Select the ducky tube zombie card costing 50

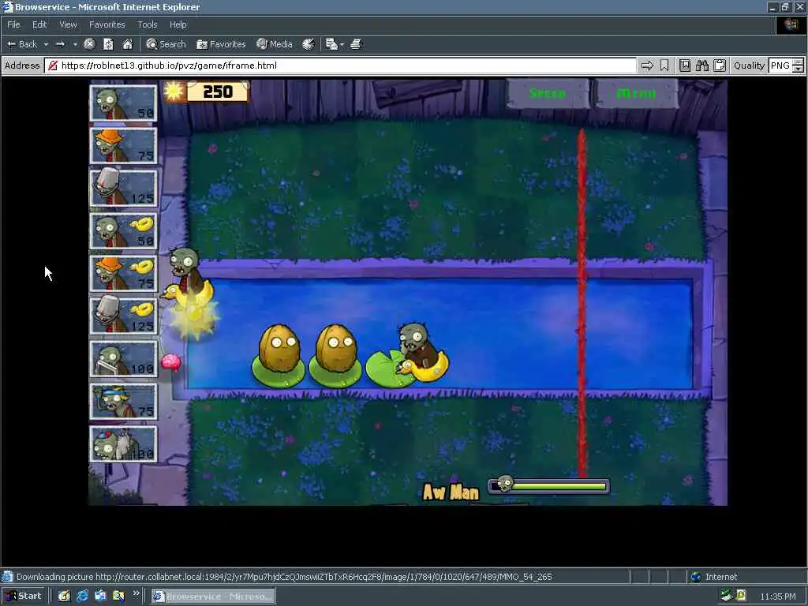(x=123, y=231)
